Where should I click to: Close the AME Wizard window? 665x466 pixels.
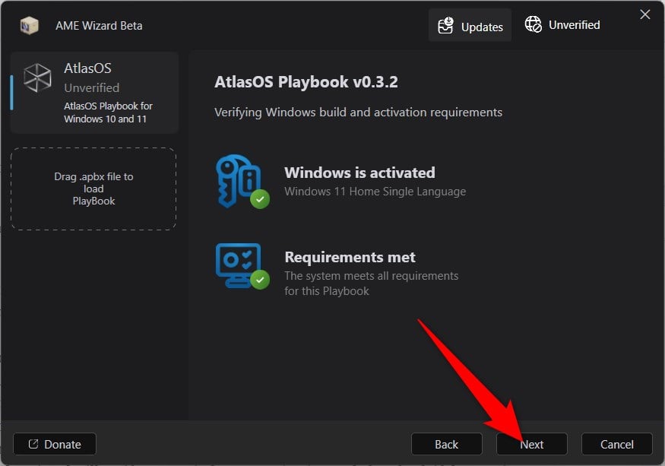(x=645, y=15)
